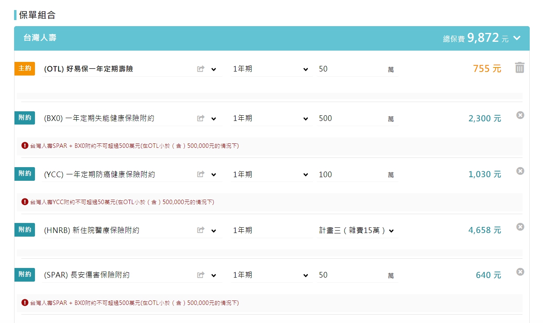
Task: Click the 755 元 premium amount
Action: [x=487, y=69]
